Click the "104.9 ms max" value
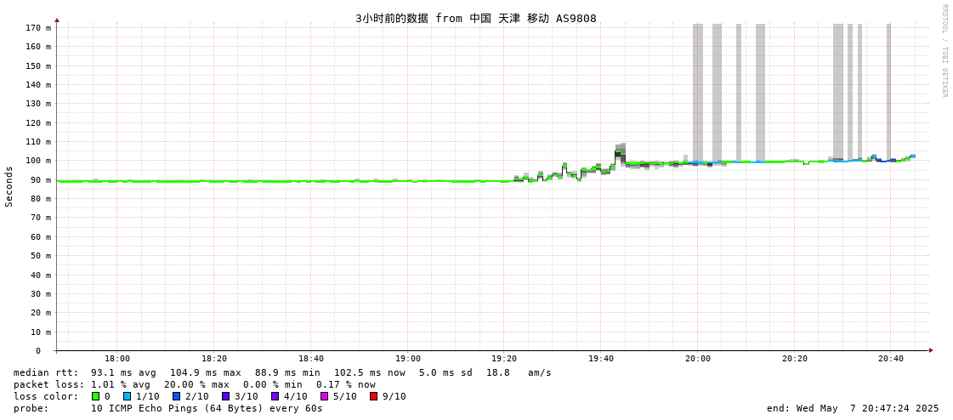This screenshot has width=953, height=420. 205,372
